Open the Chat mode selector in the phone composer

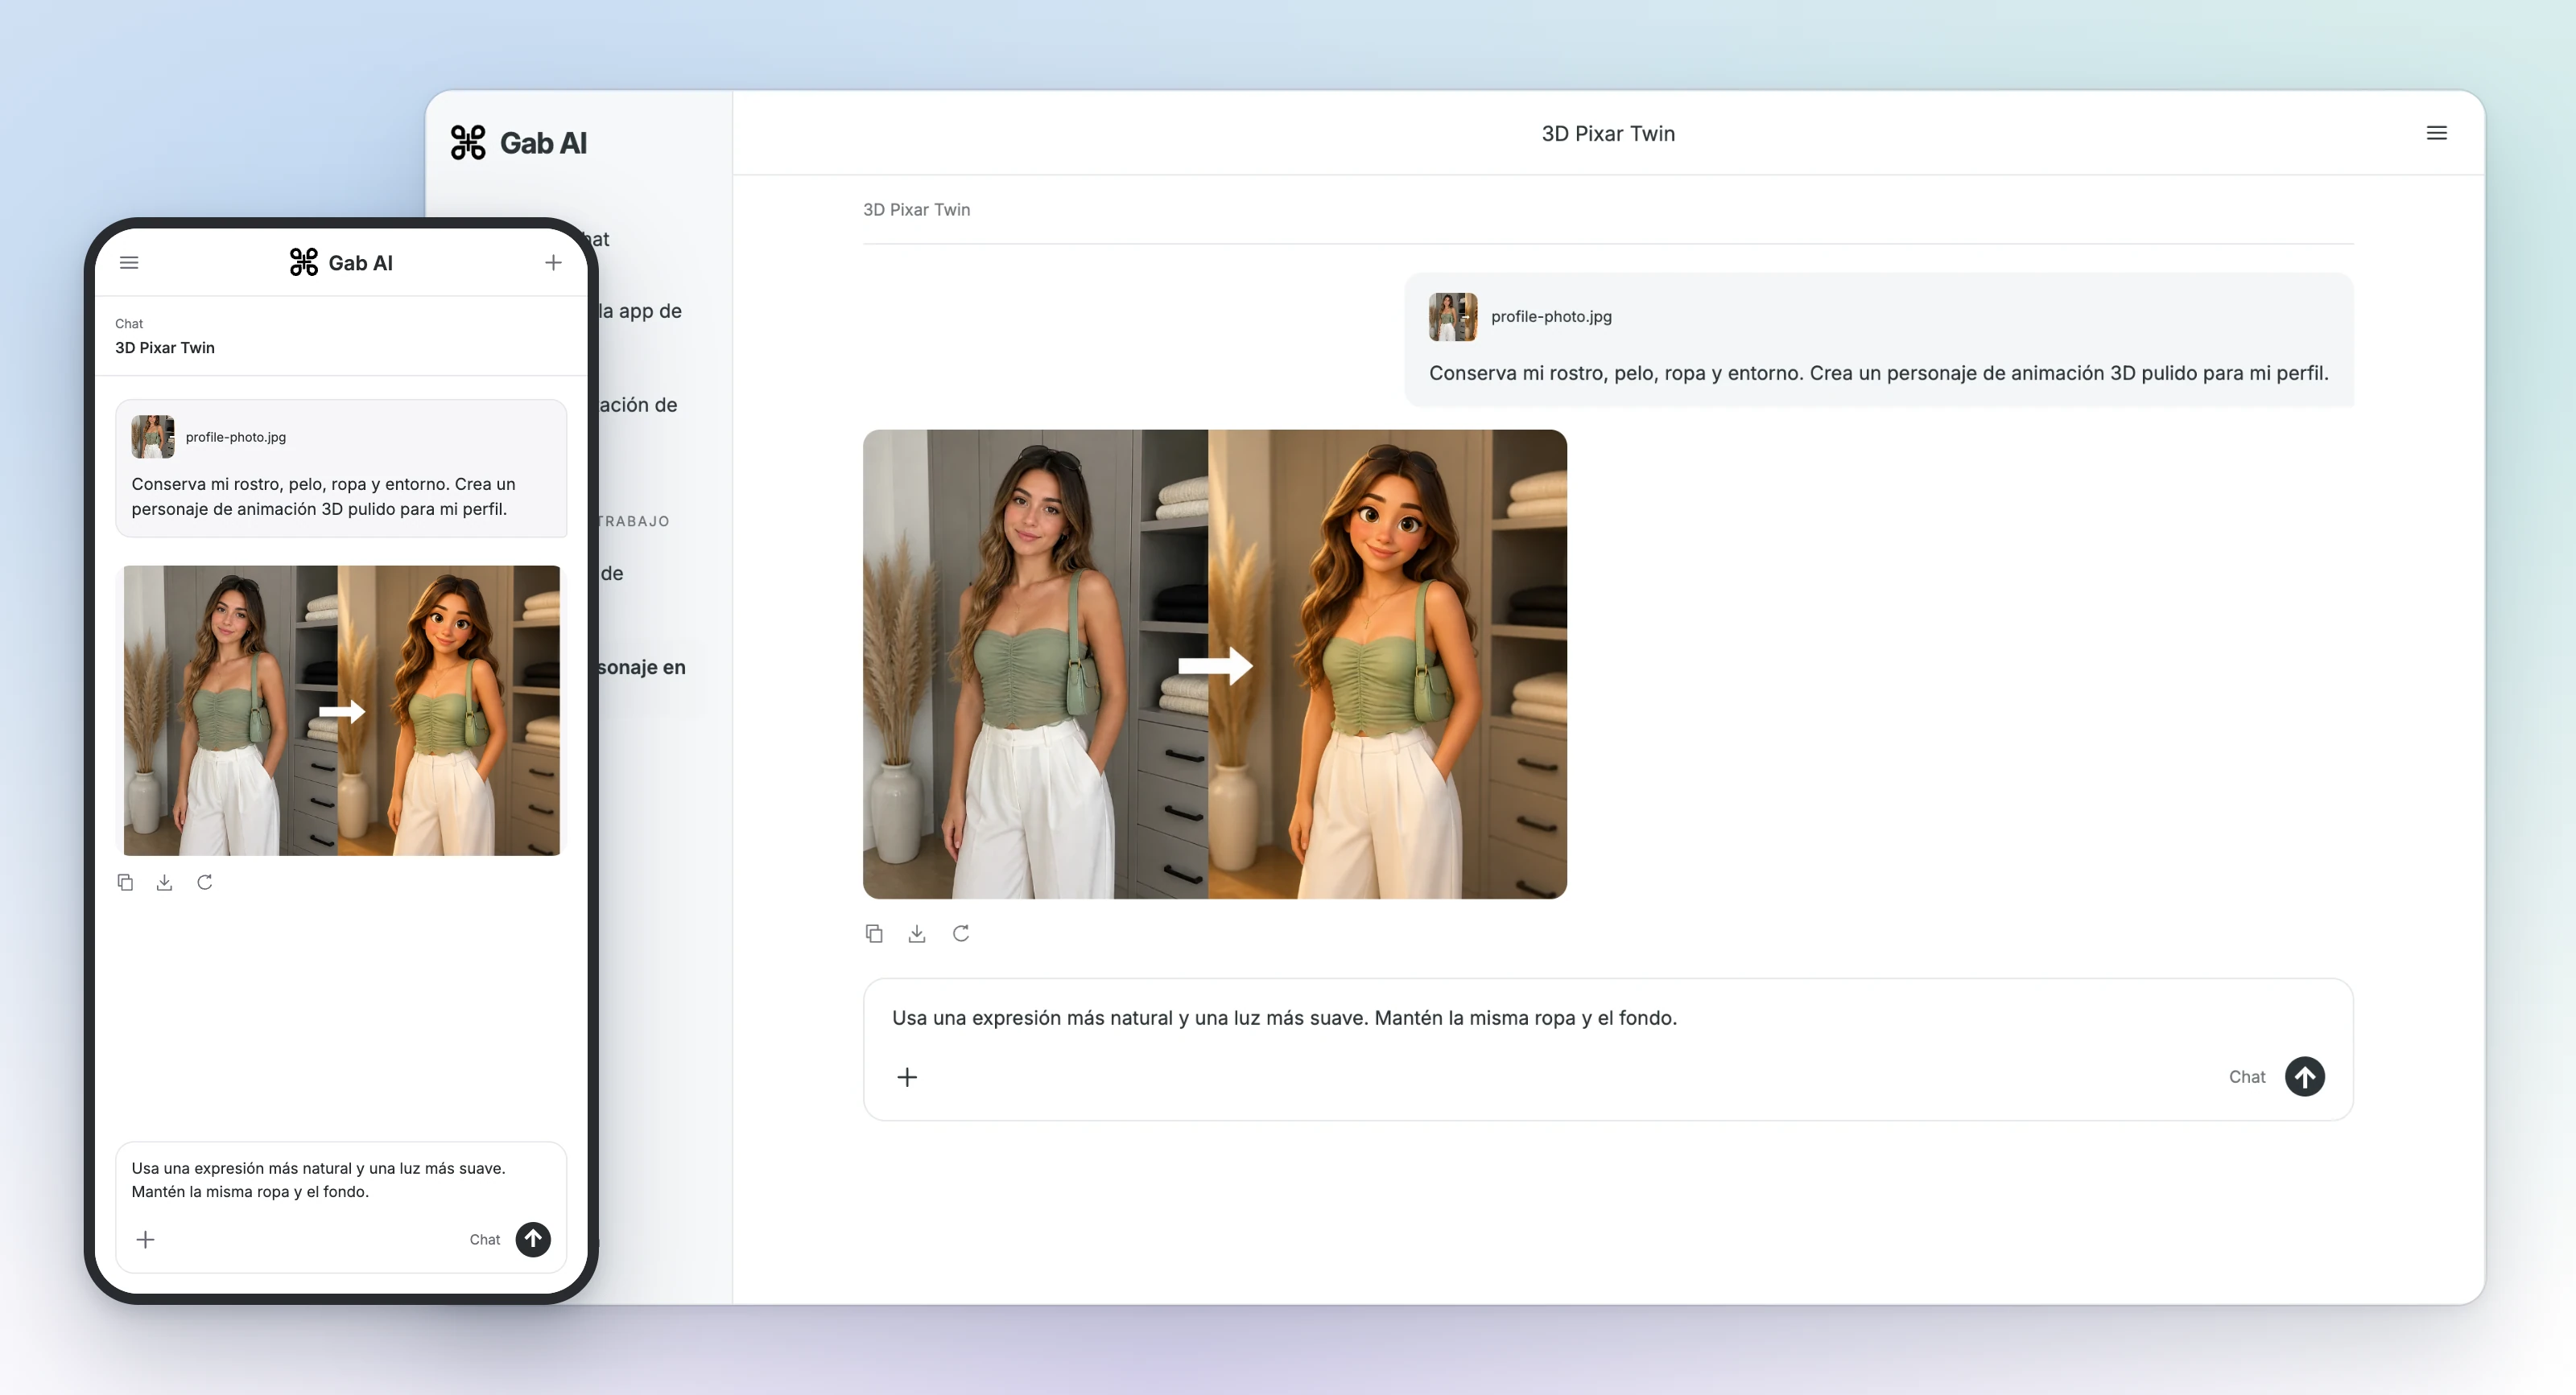click(485, 1239)
